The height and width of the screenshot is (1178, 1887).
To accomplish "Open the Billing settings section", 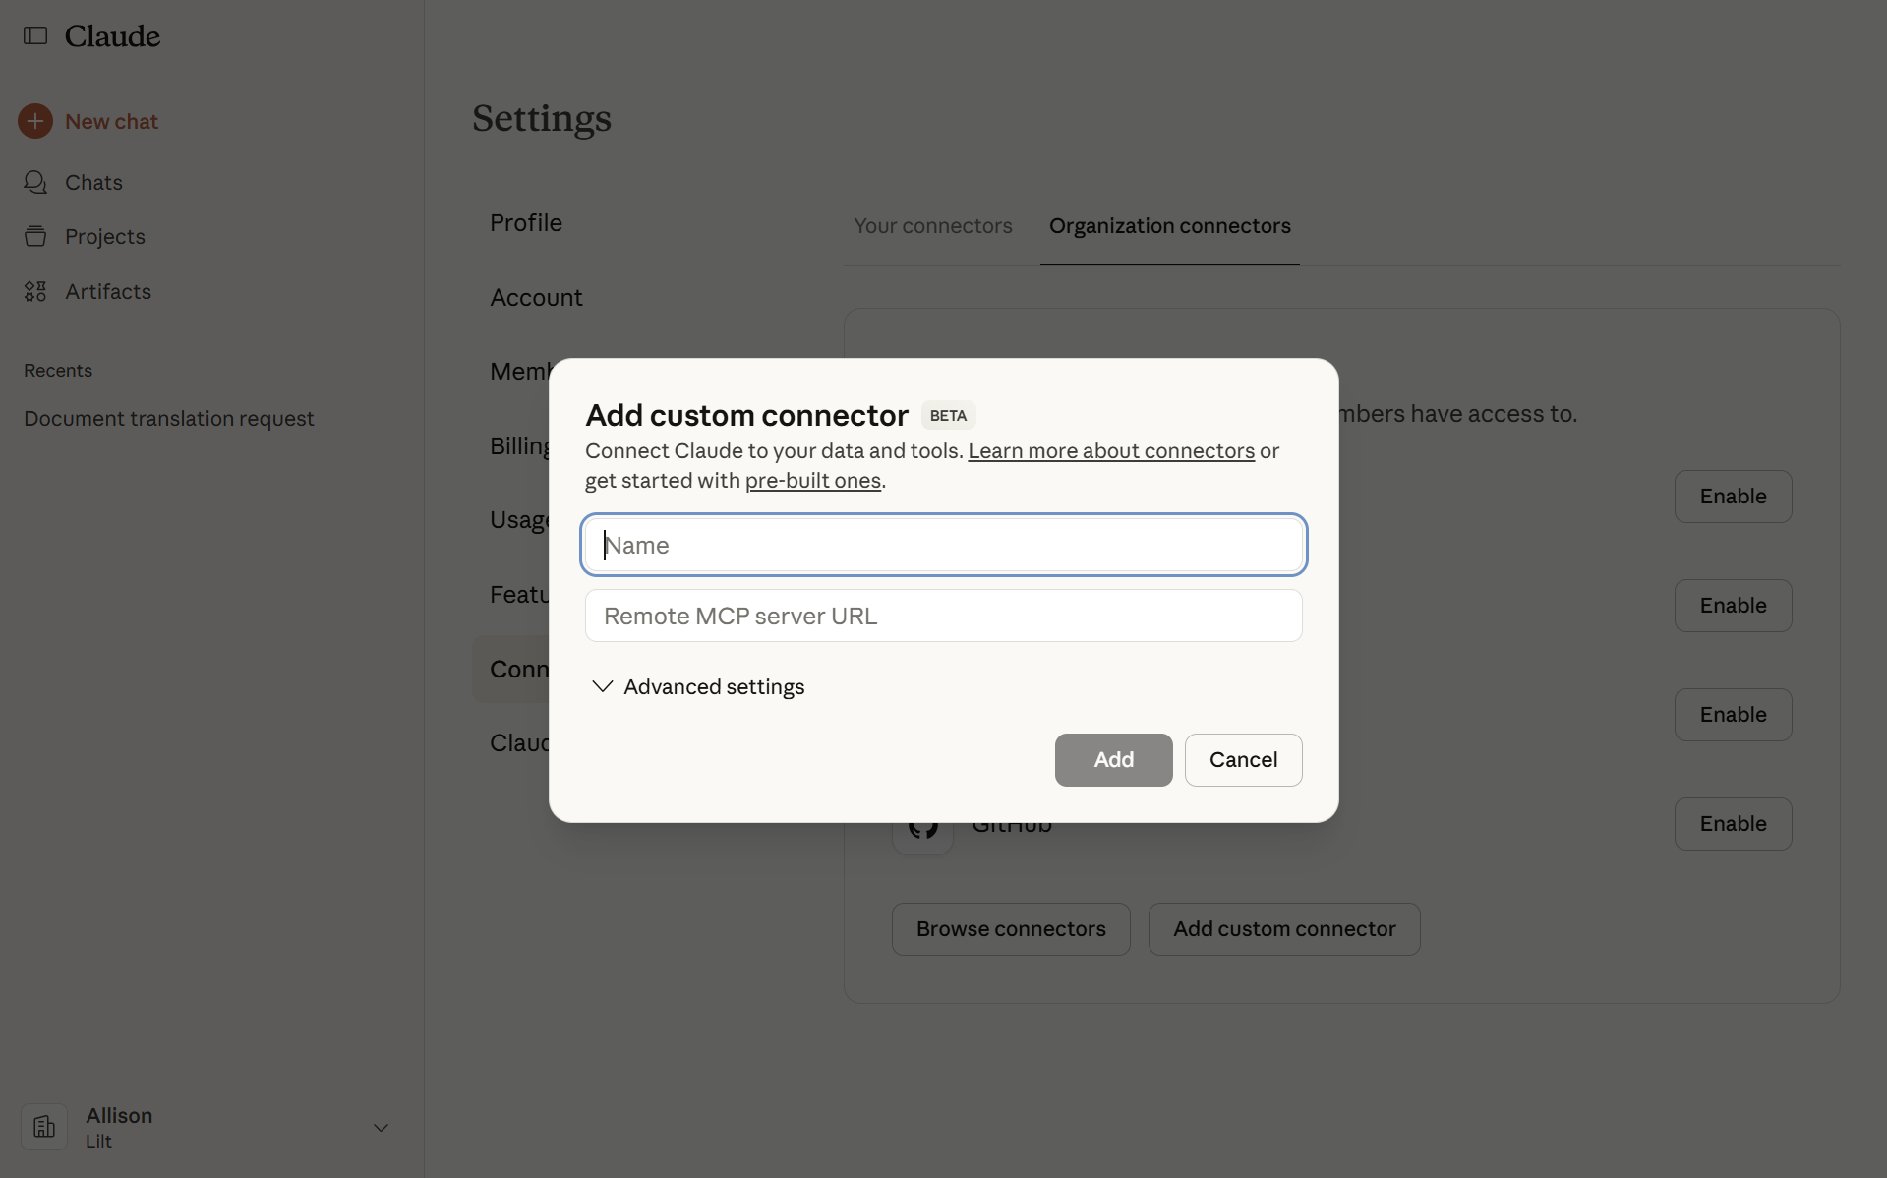I will tap(519, 446).
